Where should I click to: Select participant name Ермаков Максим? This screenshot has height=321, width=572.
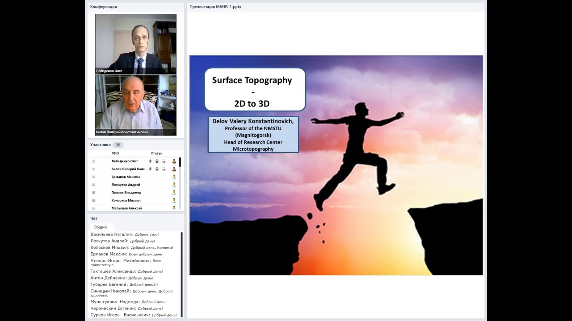[x=126, y=177]
